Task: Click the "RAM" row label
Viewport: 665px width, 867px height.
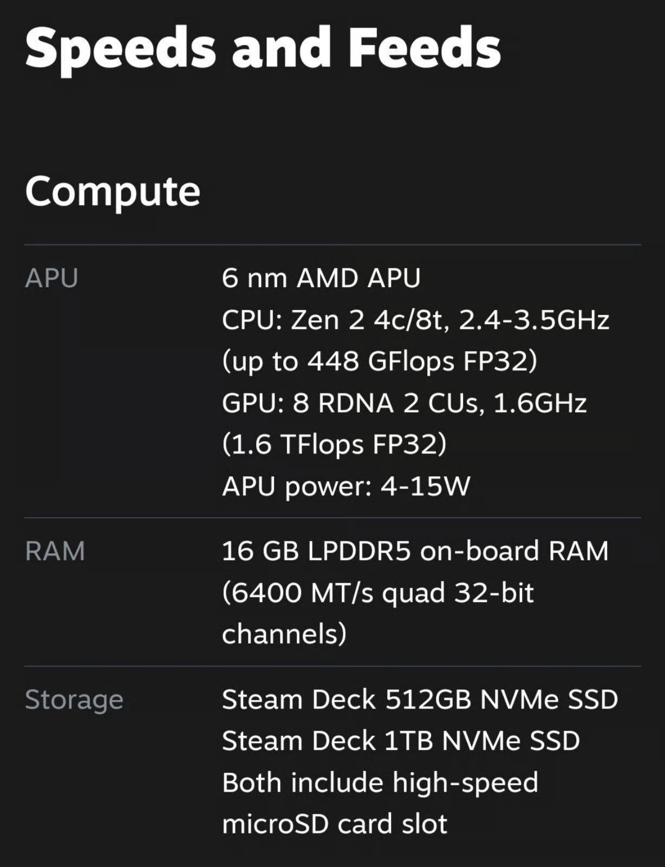Action: tap(55, 551)
